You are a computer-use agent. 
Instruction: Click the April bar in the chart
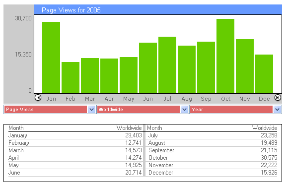pyautogui.click(x=109, y=76)
